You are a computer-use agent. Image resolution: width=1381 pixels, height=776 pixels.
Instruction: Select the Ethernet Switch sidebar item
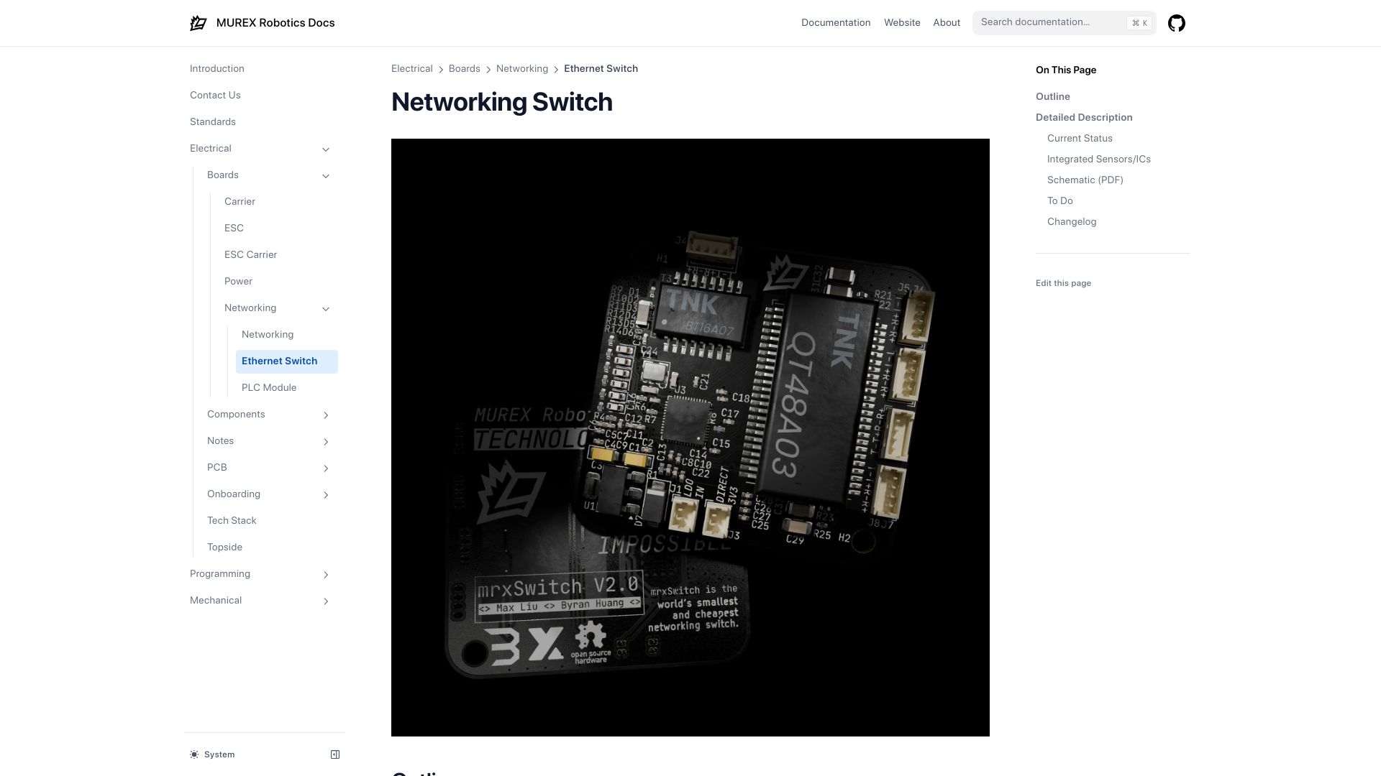pos(287,361)
